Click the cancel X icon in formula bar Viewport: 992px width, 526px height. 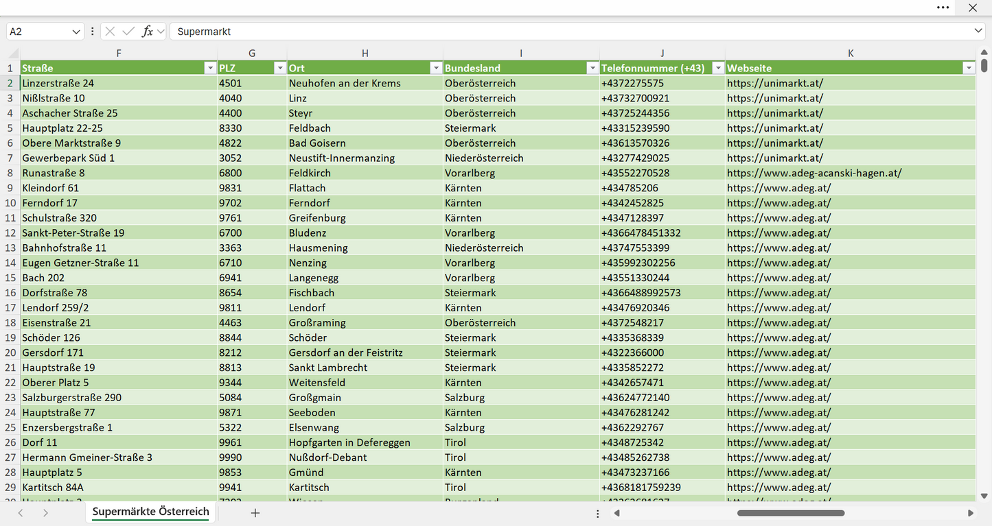point(110,32)
